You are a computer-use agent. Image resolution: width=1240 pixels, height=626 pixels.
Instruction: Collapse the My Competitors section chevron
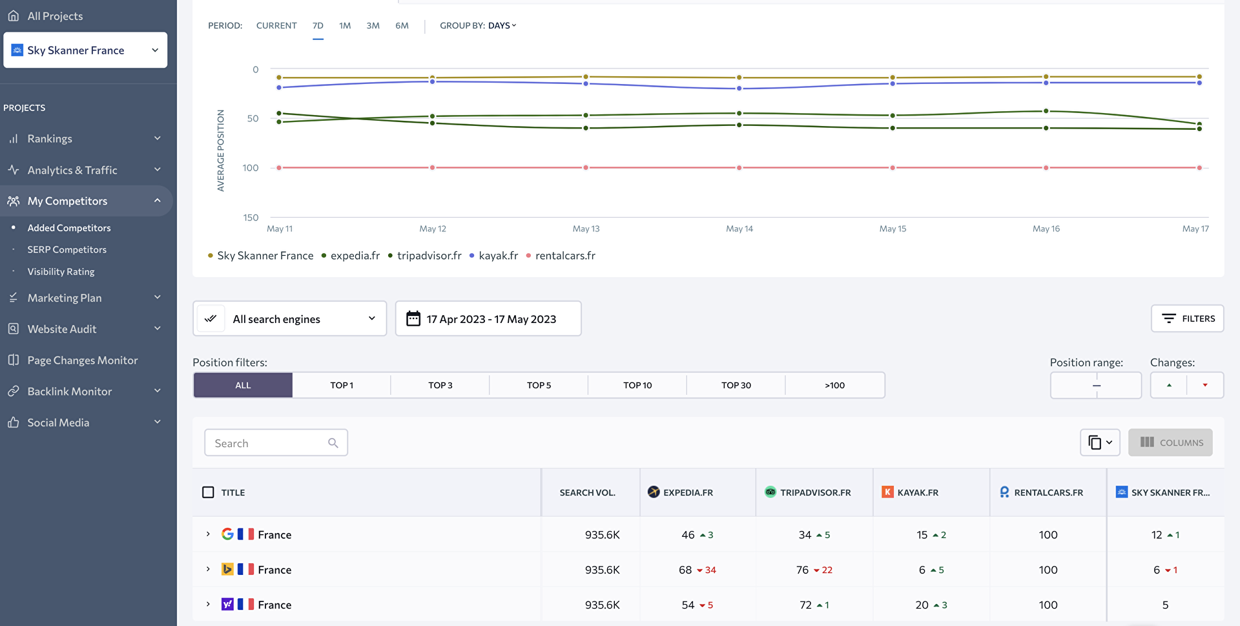click(x=157, y=201)
